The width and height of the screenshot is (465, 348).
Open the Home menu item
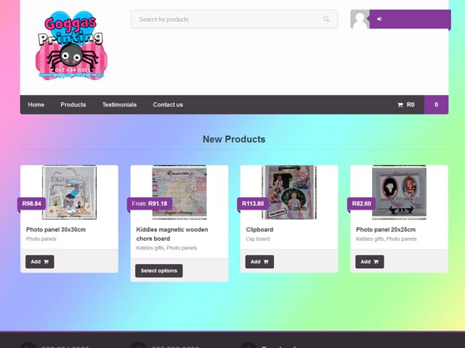click(x=36, y=104)
